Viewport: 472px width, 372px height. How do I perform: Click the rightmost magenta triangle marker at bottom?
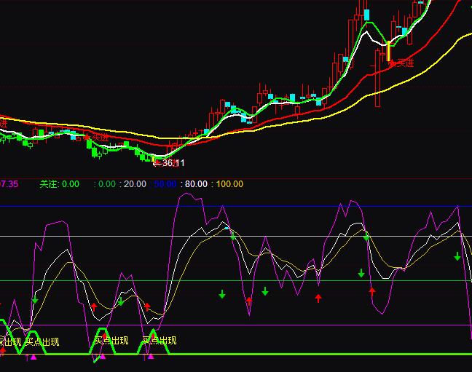point(151,356)
